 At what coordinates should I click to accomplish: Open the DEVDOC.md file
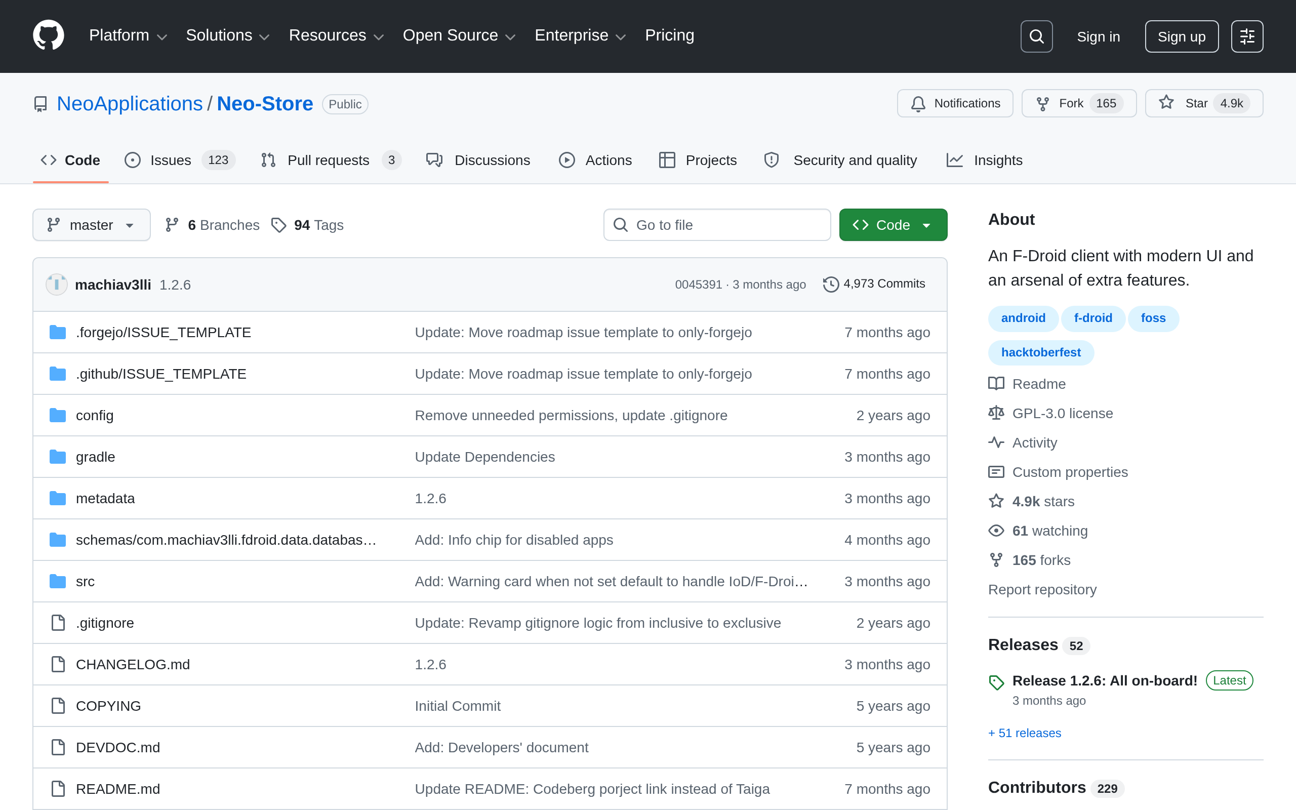[118, 747]
